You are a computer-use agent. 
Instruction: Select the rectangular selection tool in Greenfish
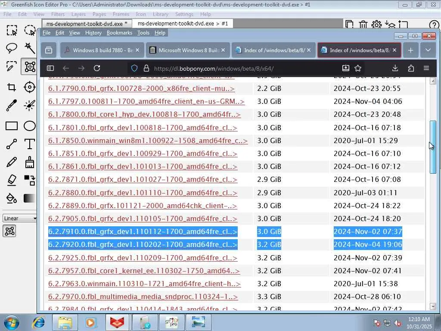pos(12,30)
